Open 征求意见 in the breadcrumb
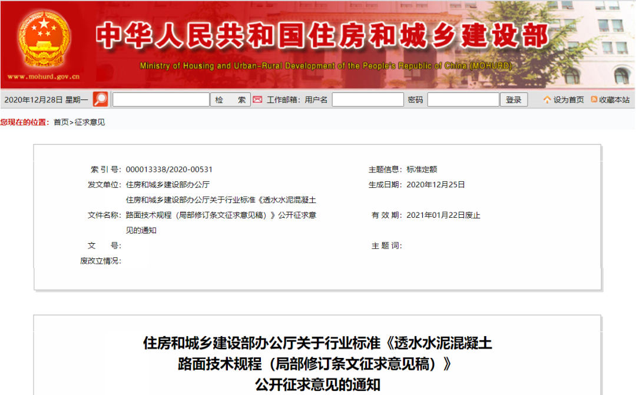 (90, 122)
